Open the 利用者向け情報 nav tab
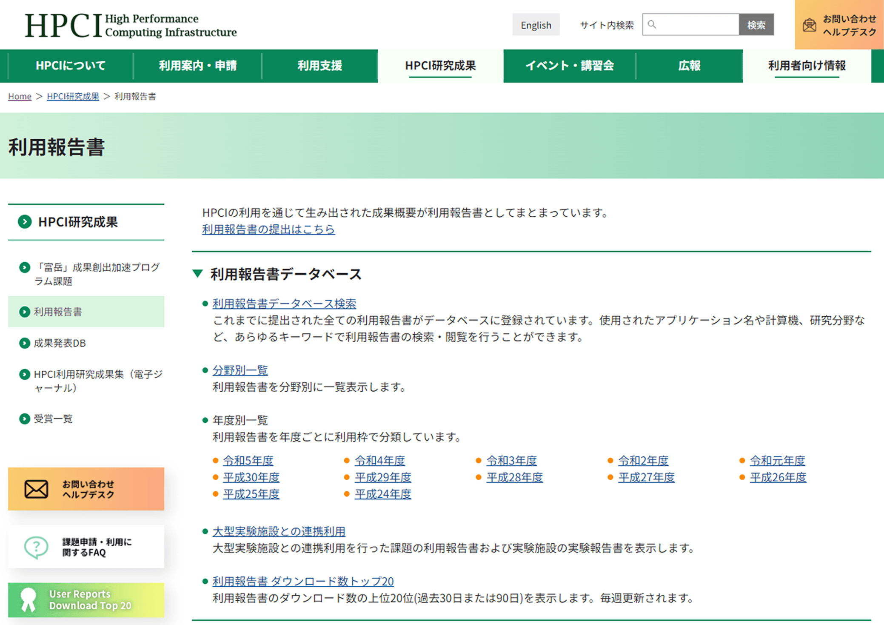This screenshot has height=625, width=884. pos(807,66)
